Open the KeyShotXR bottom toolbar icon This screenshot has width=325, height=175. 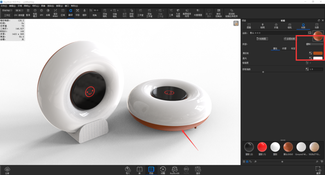coord(175,170)
